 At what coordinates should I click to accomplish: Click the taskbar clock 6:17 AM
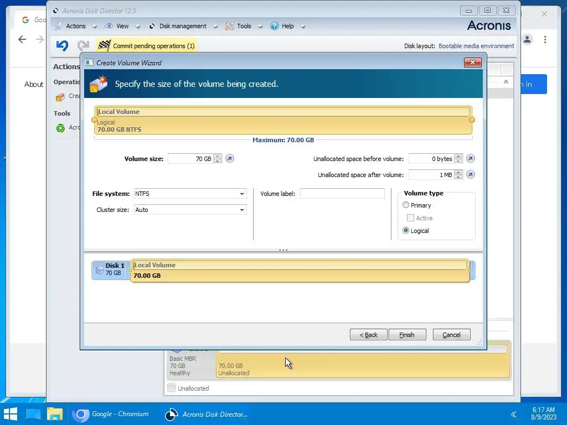tap(544, 410)
